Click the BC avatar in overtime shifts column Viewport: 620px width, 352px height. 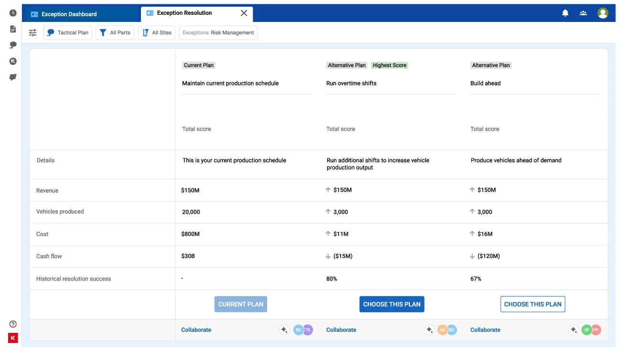click(452, 330)
